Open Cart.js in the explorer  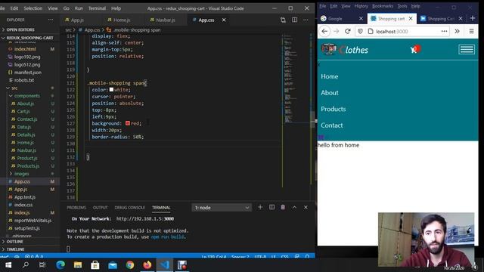23,111
